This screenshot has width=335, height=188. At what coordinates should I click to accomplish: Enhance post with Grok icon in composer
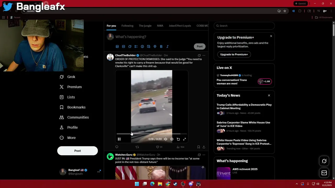click(130, 46)
